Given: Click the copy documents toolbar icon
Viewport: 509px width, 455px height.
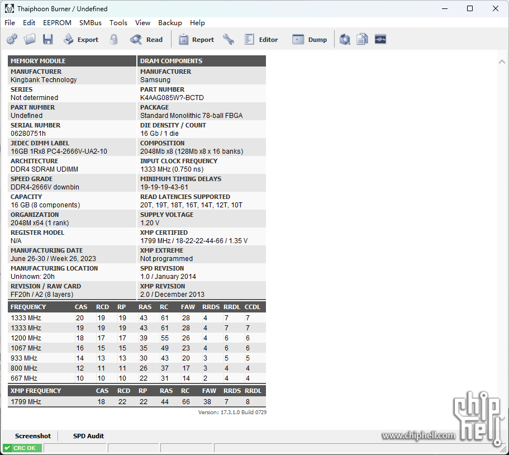Looking at the screenshot, I should 362,40.
